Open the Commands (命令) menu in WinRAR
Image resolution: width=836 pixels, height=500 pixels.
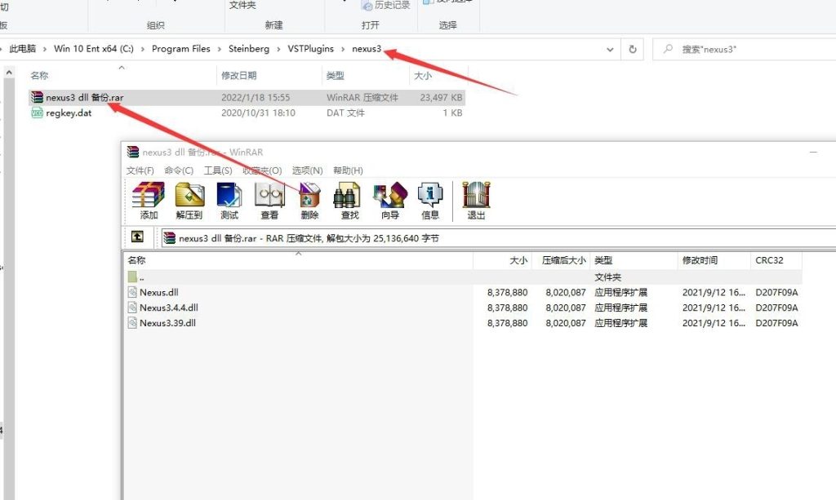click(179, 170)
